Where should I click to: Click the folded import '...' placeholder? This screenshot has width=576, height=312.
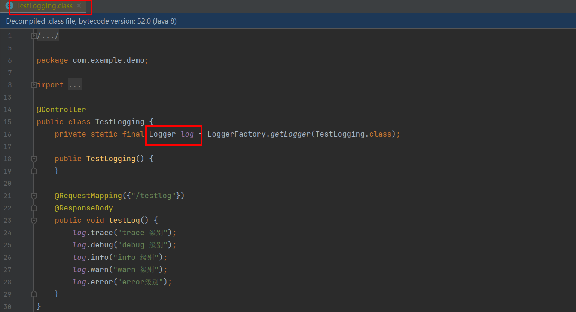[x=75, y=85]
